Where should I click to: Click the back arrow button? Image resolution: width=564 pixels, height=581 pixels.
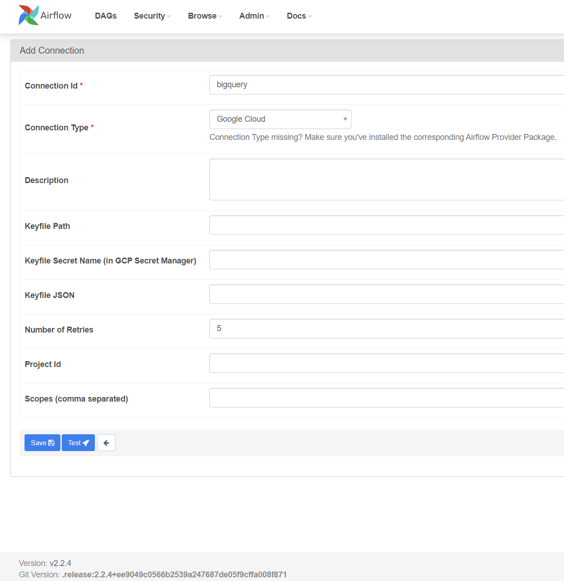point(106,442)
